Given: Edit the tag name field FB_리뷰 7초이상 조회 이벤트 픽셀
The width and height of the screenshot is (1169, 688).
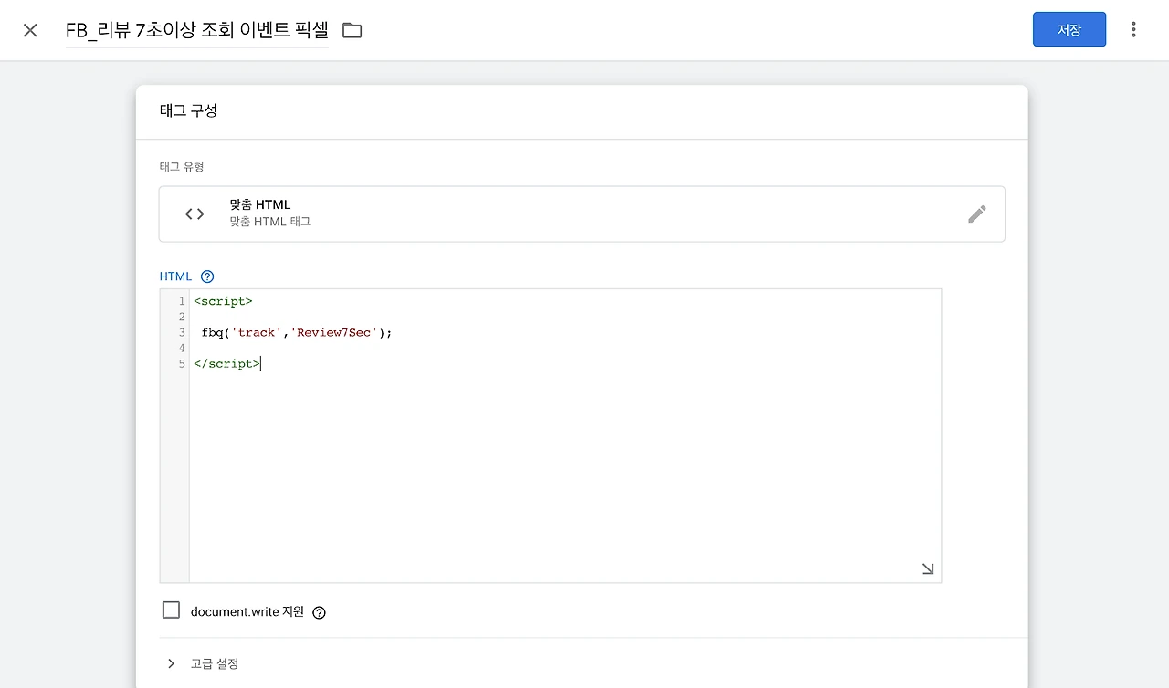Looking at the screenshot, I should [197, 30].
